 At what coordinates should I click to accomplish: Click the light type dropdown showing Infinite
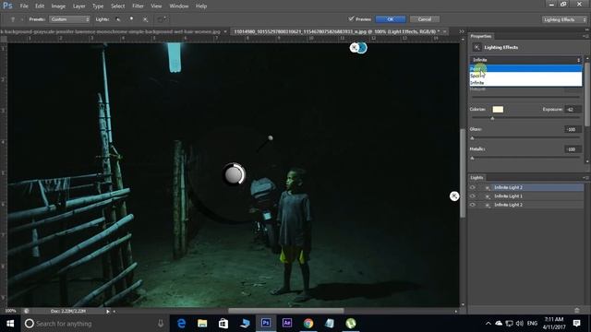(525, 60)
